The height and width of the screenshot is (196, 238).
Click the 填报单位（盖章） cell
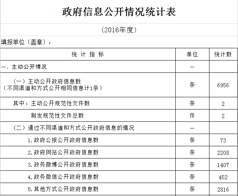[26, 42]
